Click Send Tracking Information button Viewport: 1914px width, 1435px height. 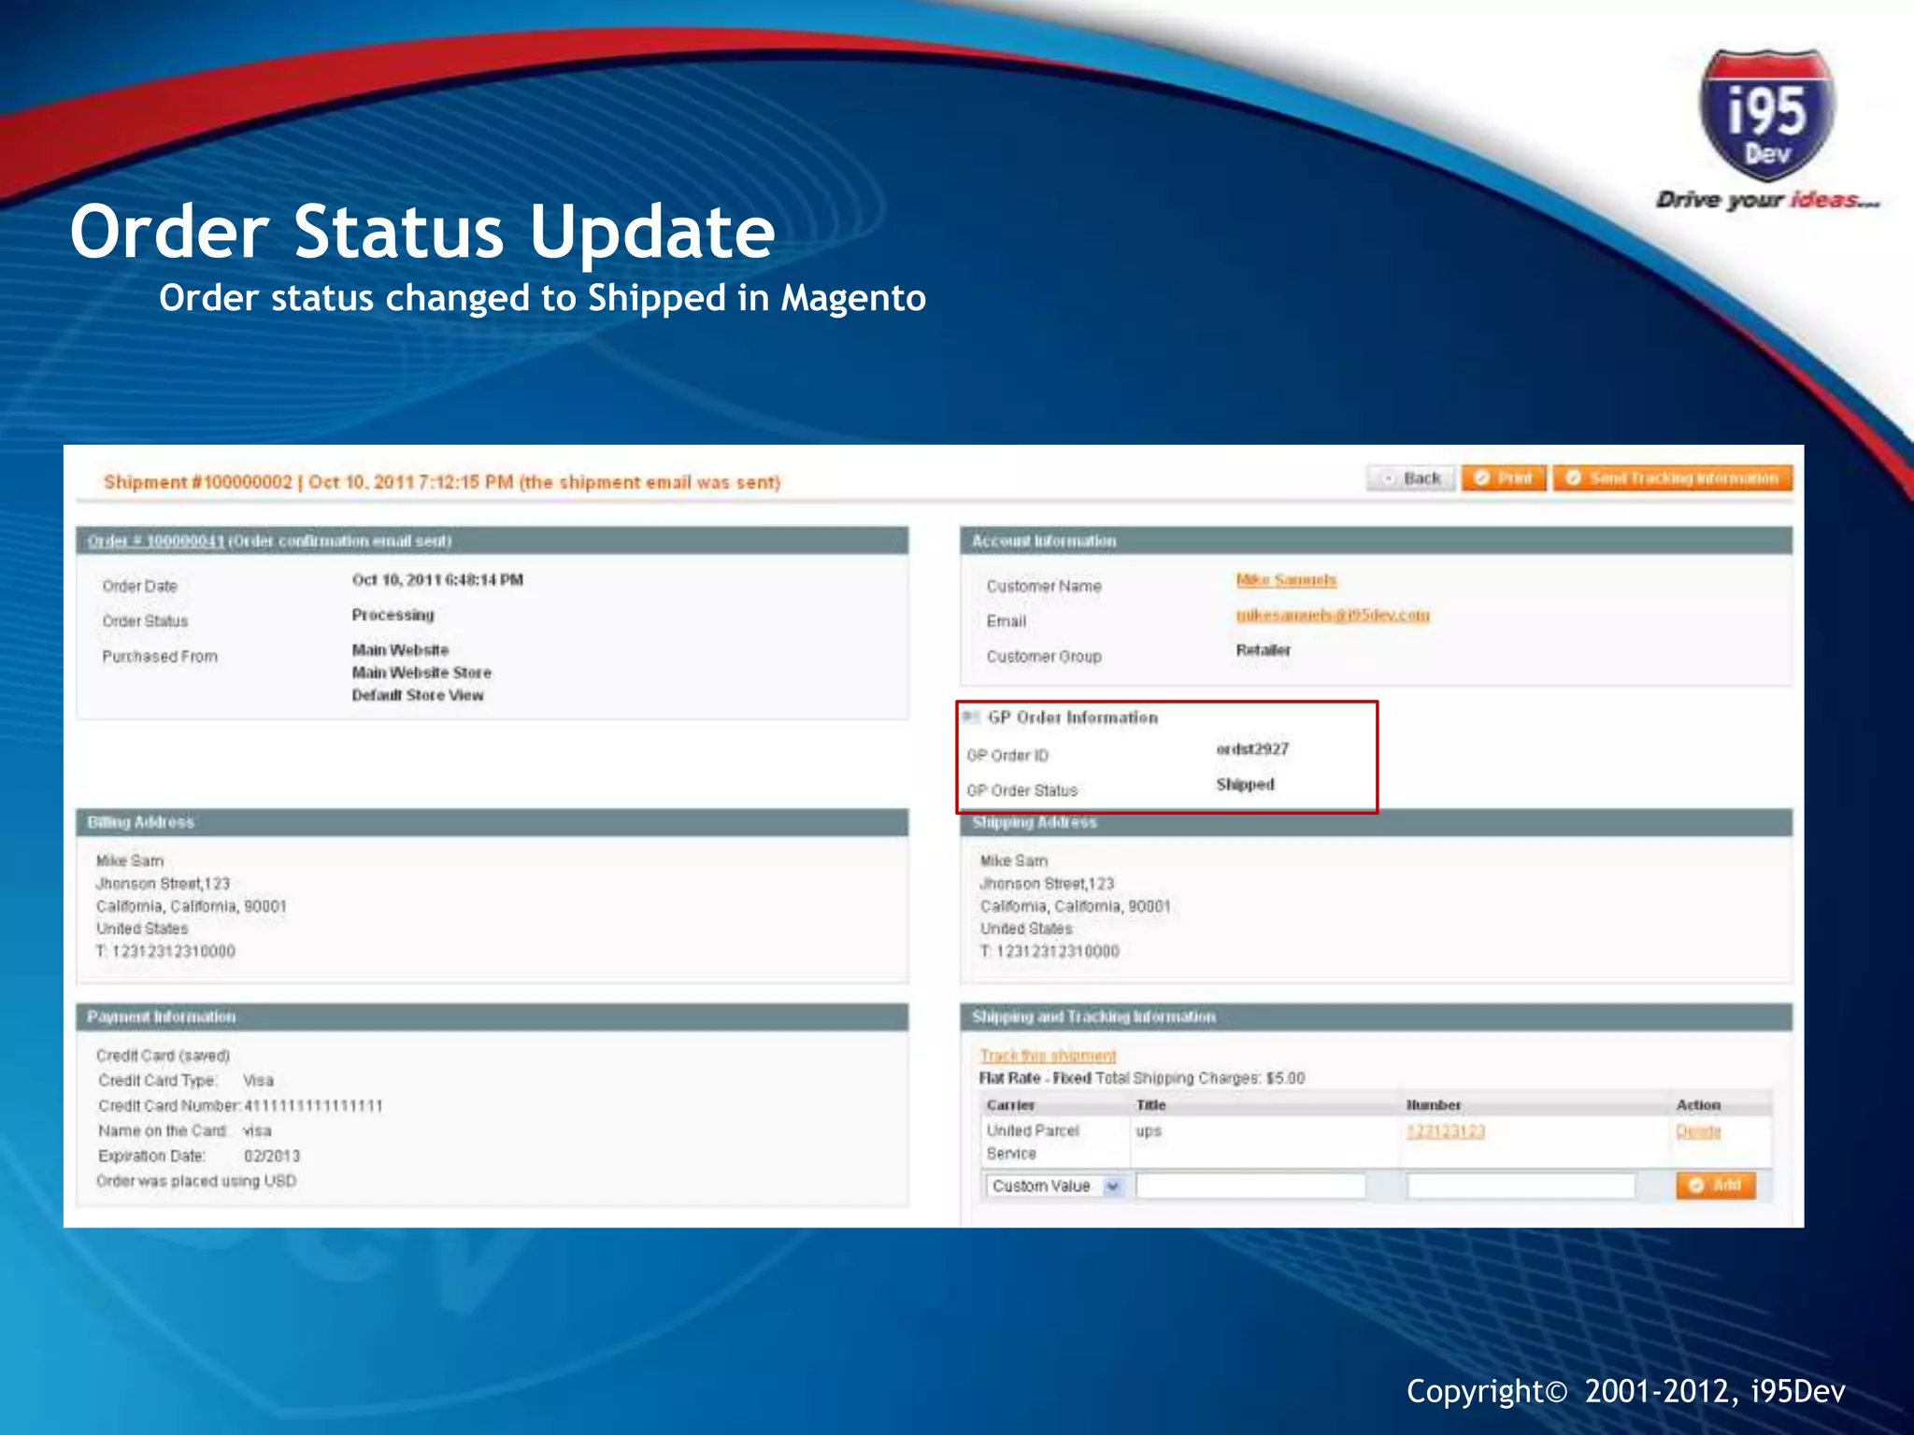(1673, 478)
